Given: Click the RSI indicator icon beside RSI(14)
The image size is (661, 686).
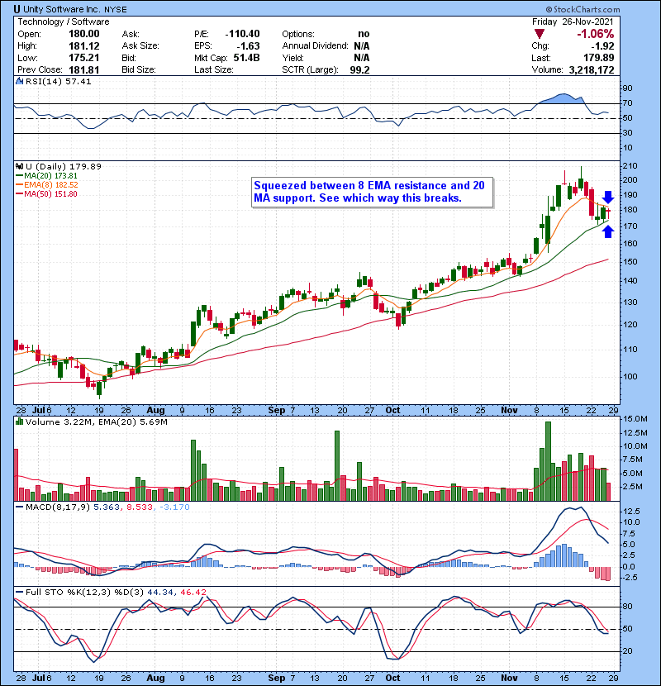Looking at the screenshot, I should 19,81.
